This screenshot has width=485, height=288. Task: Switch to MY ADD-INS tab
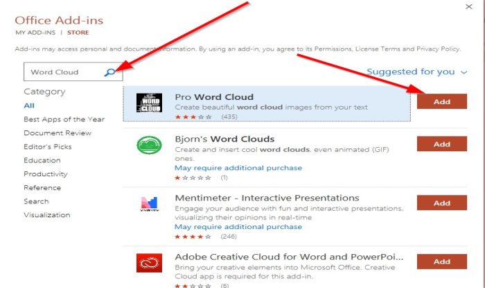(35, 33)
